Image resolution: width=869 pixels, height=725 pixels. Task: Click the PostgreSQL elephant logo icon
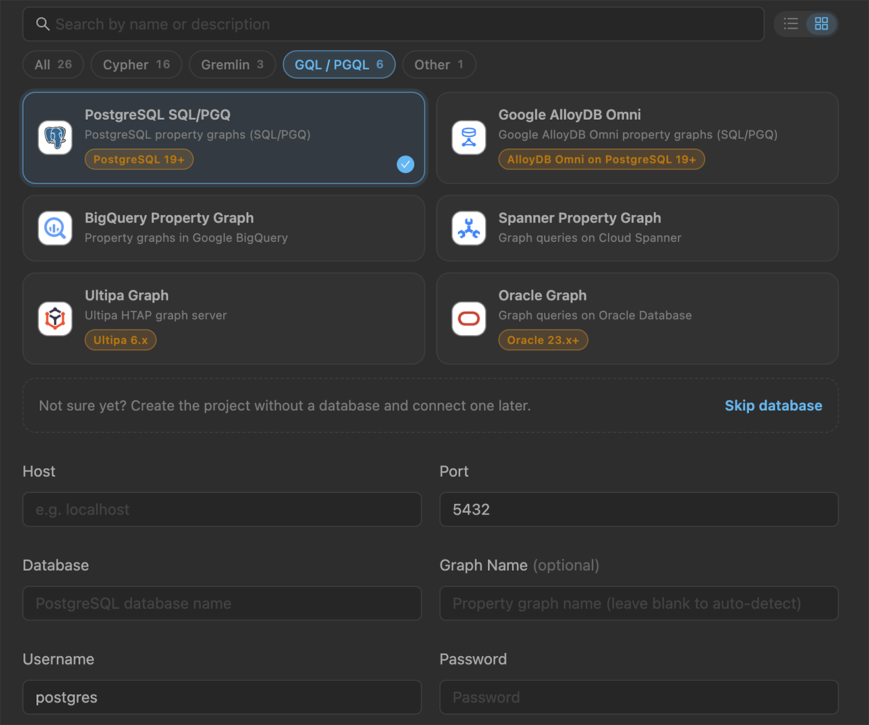pyautogui.click(x=55, y=138)
